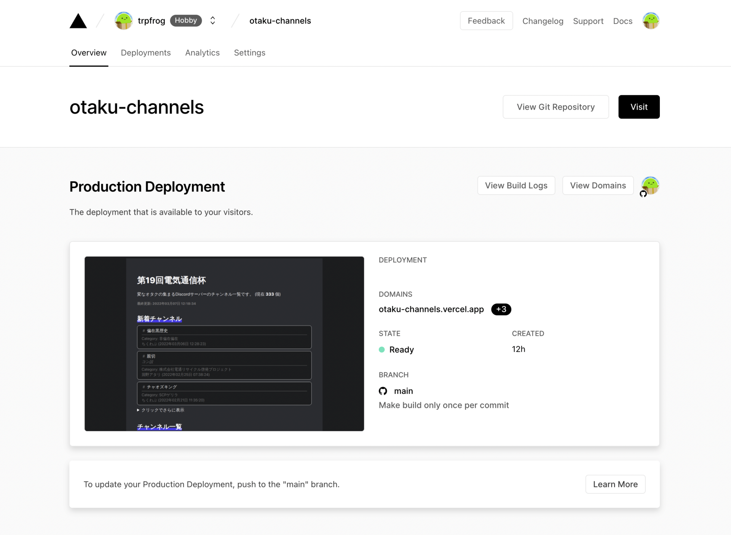Click the Learn More button
Viewport: 731px width, 535px height.
click(x=615, y=484)
